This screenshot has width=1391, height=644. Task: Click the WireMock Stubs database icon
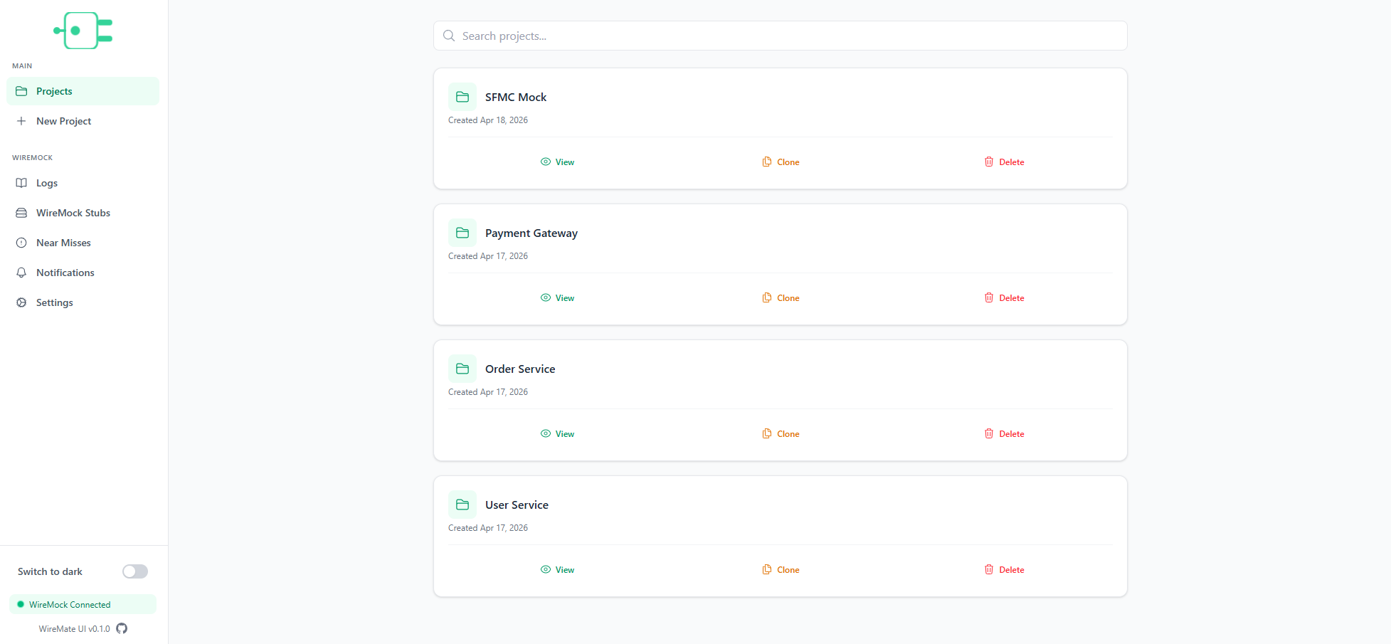click(21, 213)
